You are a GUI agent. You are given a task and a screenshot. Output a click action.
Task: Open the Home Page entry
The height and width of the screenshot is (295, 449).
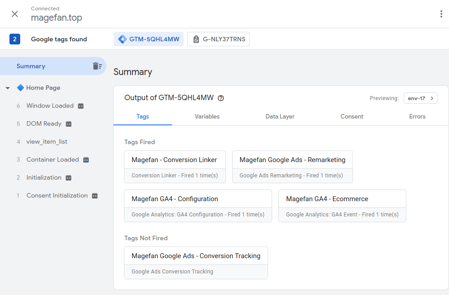coord(43,88)
